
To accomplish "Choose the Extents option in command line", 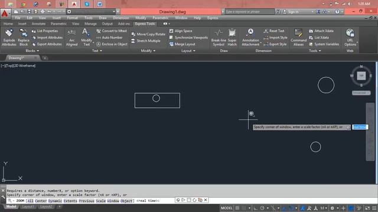I will pos(70,201).
